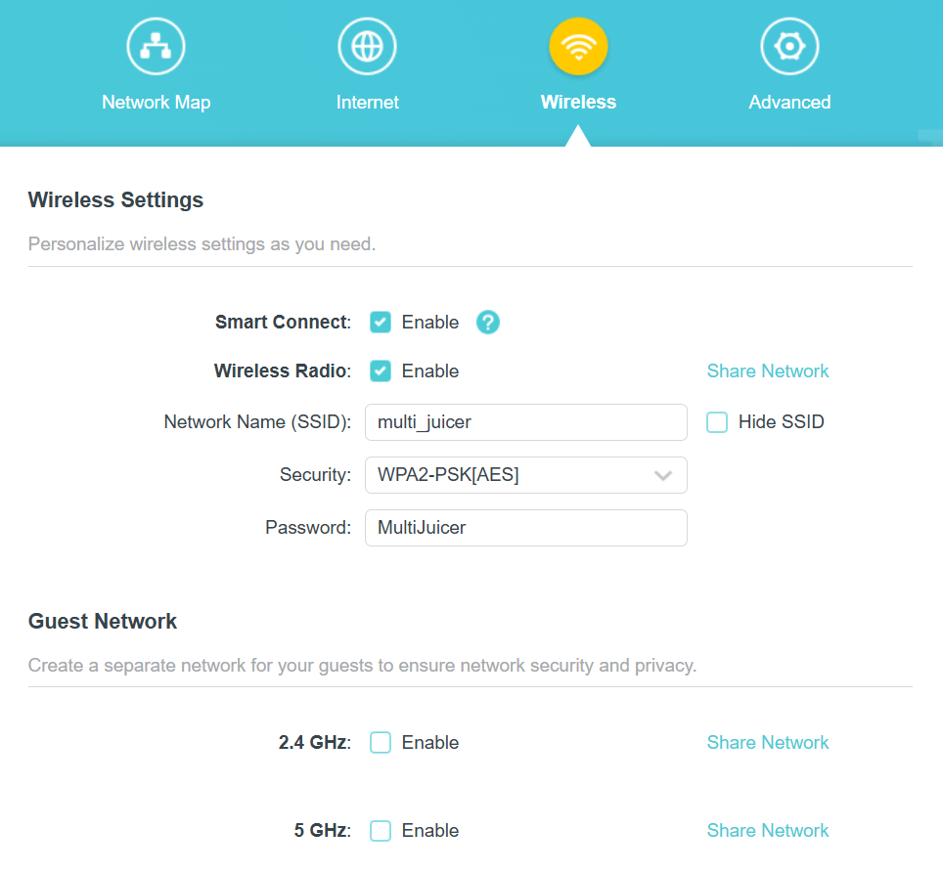Click the Network Name SSID input field
Image resolution: width=943 pixels, height=872 pixels.
[x=525, y=422]
